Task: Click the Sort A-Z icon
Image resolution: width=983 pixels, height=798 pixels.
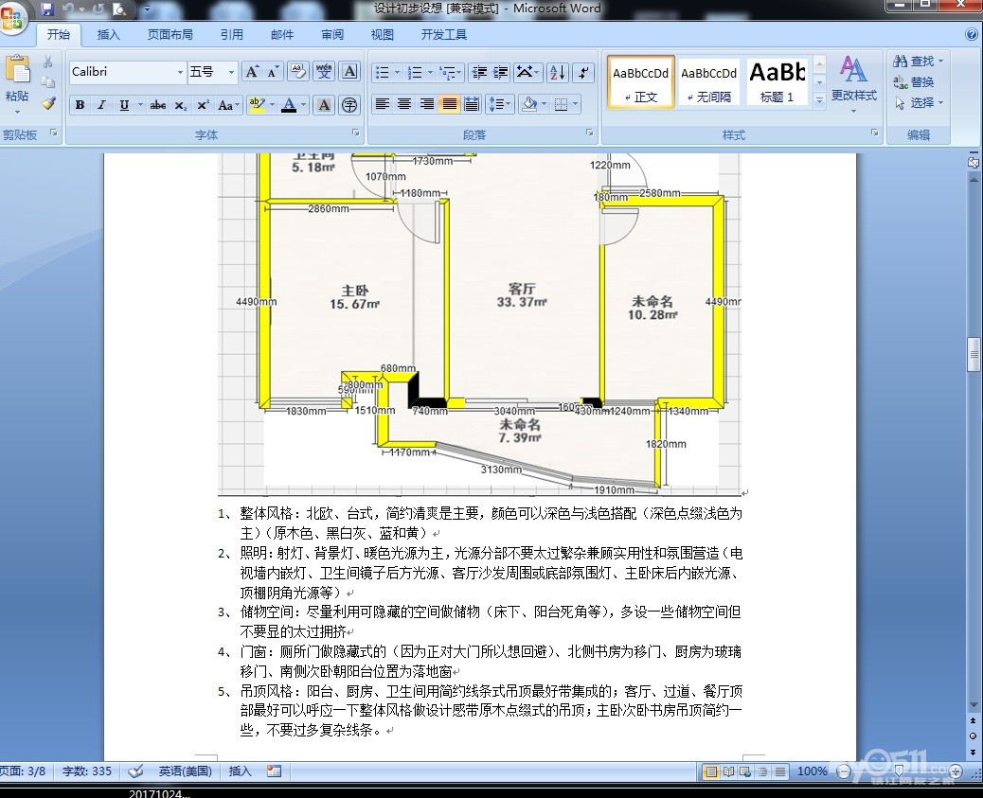Action: click(x=558, y=73)
